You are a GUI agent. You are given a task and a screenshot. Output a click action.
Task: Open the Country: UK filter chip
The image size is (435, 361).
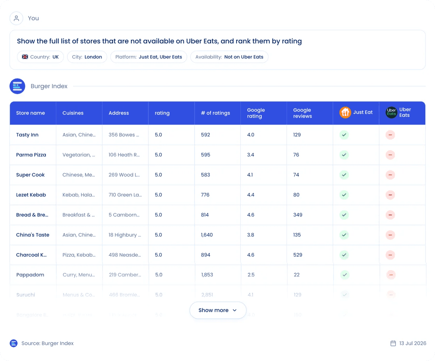click(40, 57)
